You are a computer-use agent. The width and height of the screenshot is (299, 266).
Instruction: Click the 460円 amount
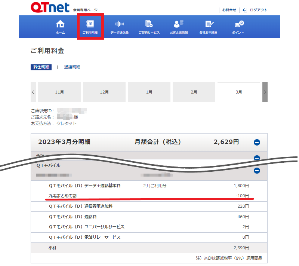(x=243, y=217)
